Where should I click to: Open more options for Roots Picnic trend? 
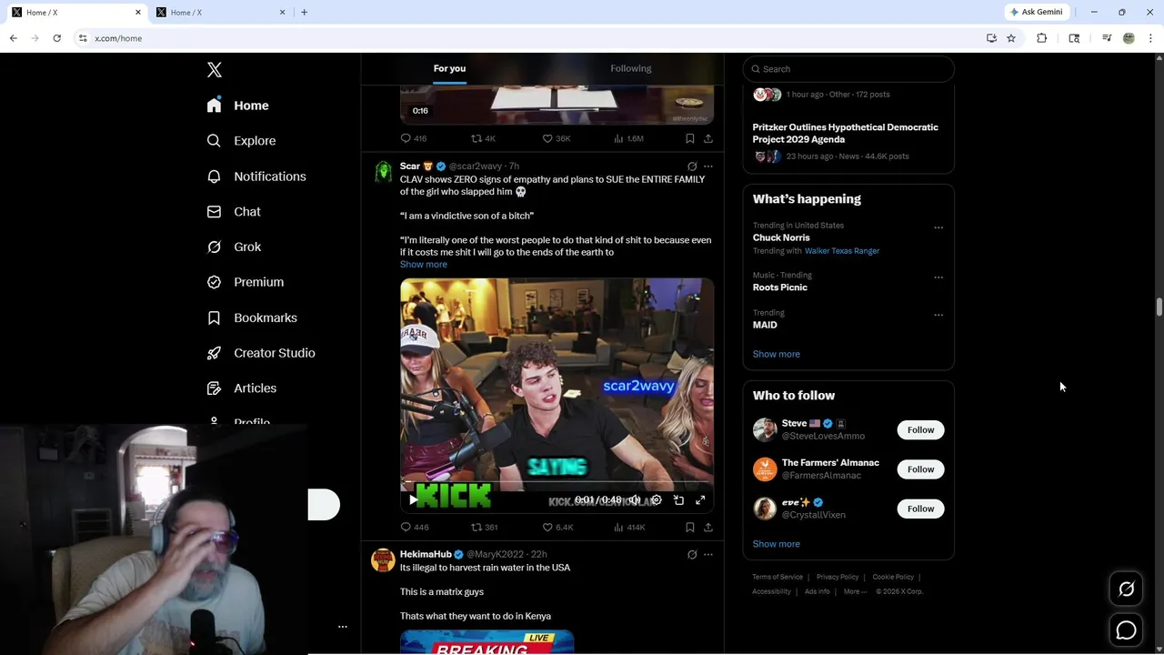point(938,277)
